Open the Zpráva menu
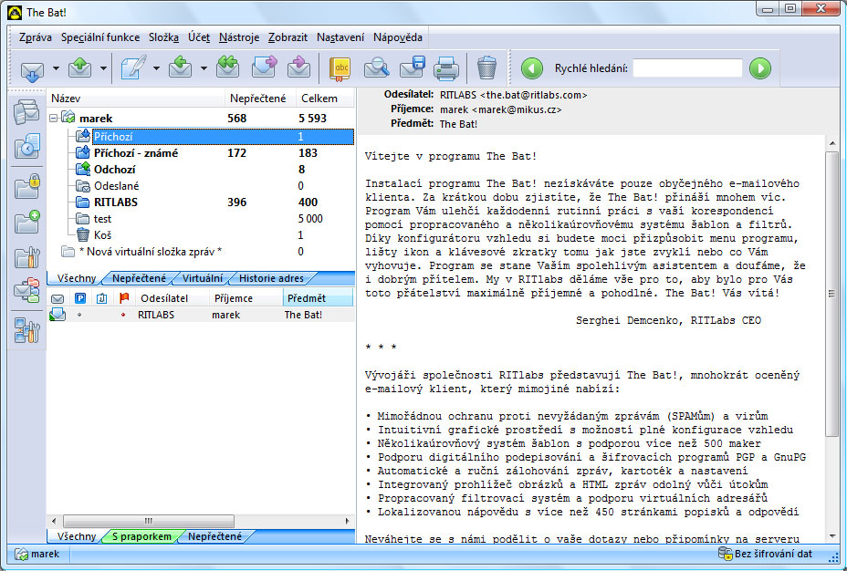The width and height of the screenshot is (847, 571). pos(35,37)
